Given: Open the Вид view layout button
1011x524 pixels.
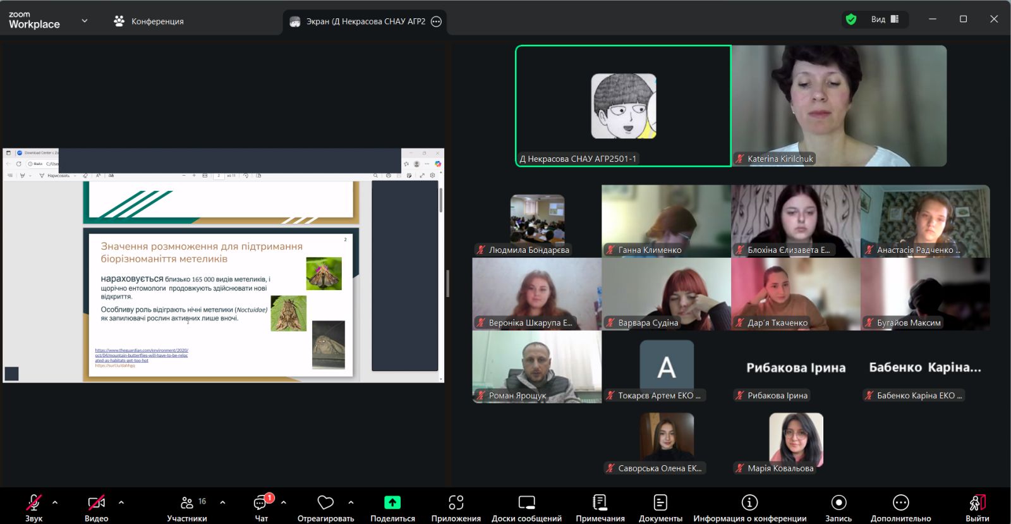Looking at the screenshot, I should click(884, 20).
